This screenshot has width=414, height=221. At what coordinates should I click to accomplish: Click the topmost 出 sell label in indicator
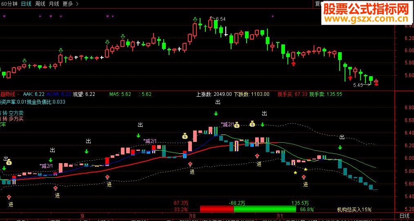[x=218, y=102]
